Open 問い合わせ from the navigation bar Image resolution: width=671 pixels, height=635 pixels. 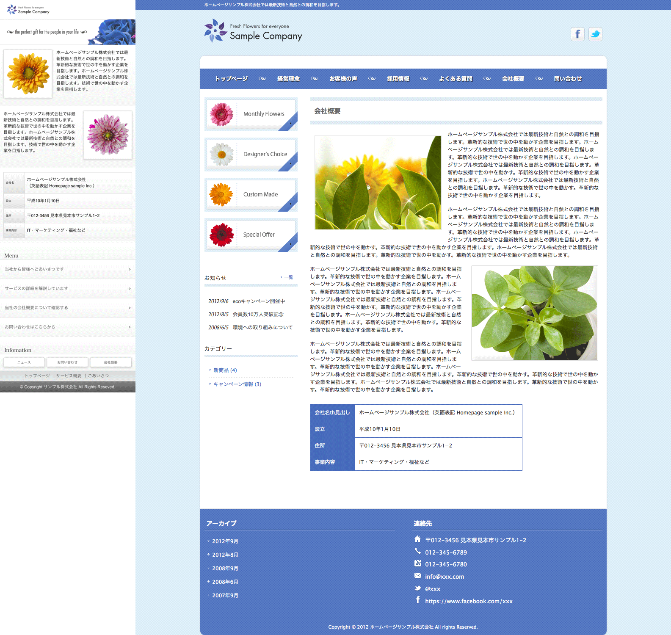click(568, 79)
